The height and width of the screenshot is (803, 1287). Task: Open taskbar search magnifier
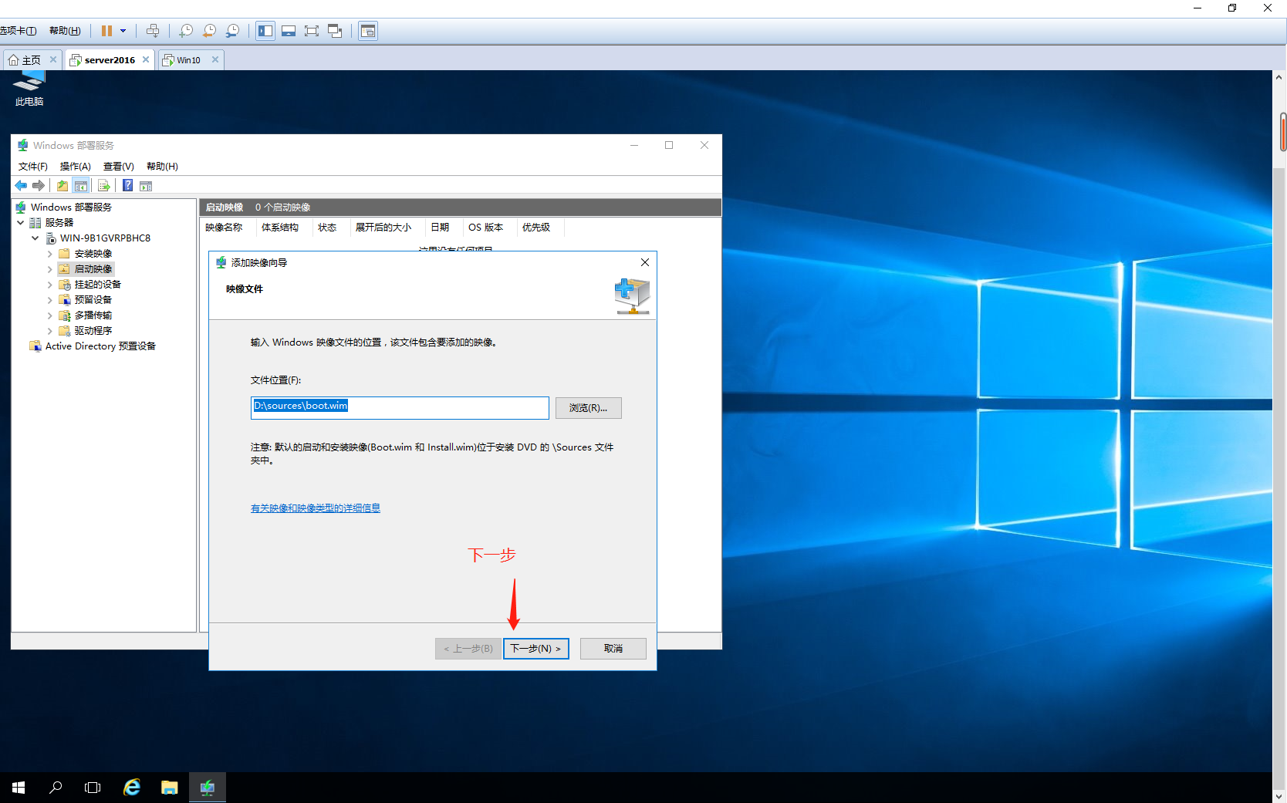tap(56, 788)
